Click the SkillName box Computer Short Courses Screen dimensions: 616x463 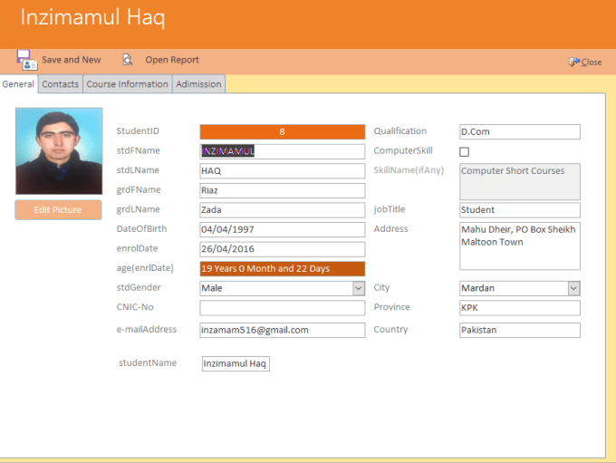520,181
